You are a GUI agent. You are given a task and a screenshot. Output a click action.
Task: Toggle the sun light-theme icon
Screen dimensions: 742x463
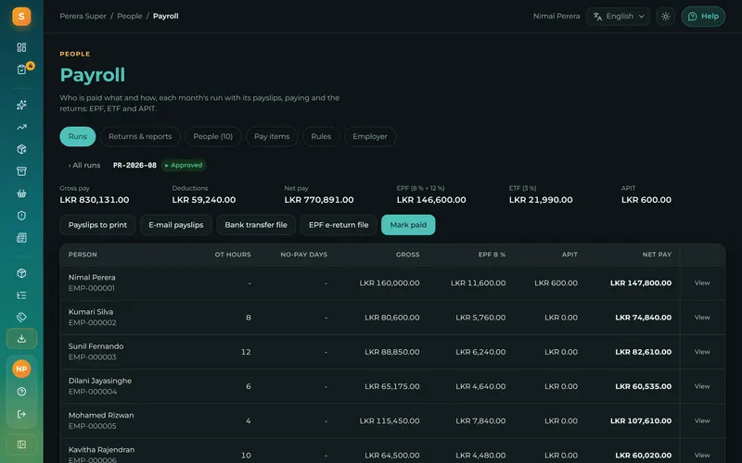tap(665, 17)
